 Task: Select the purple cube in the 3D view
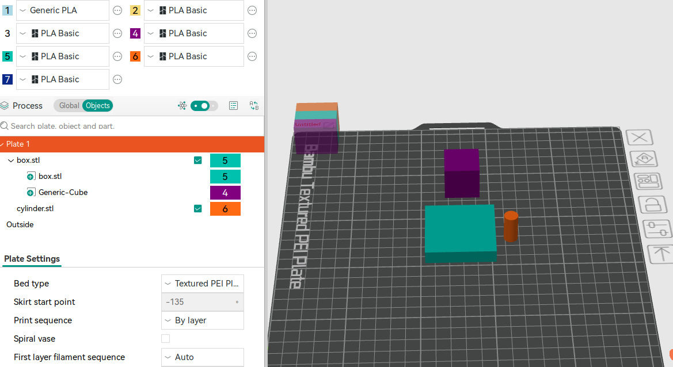461,173
